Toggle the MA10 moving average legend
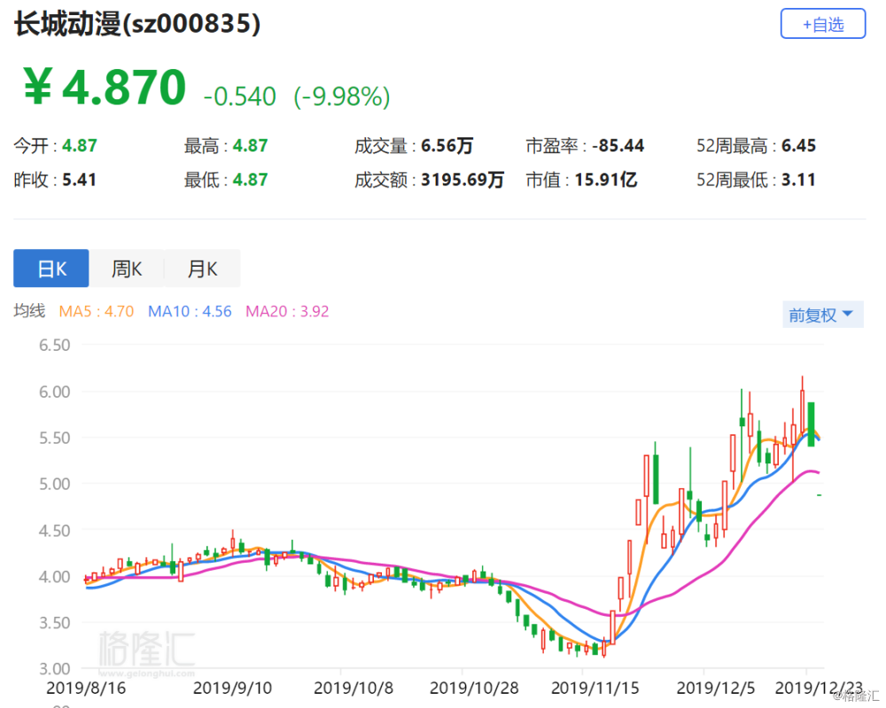 (x=190, y=311)
